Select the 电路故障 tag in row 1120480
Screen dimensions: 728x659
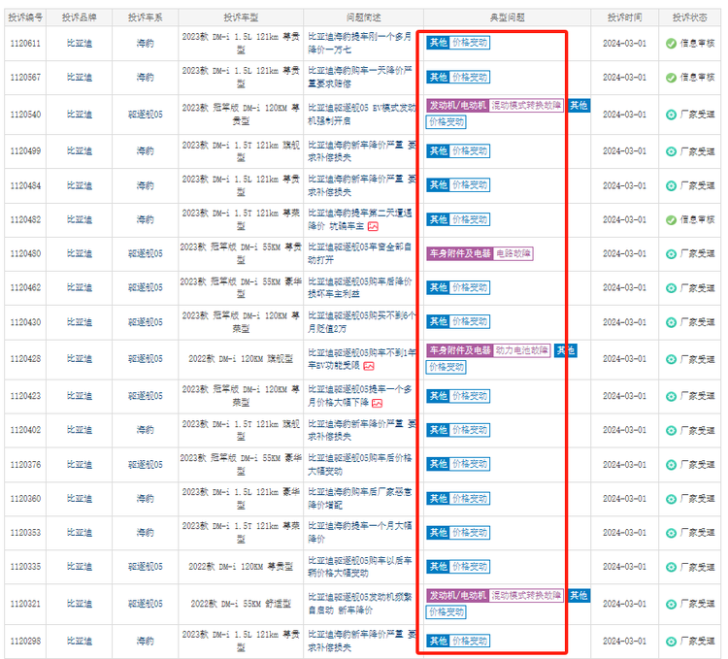513,253
